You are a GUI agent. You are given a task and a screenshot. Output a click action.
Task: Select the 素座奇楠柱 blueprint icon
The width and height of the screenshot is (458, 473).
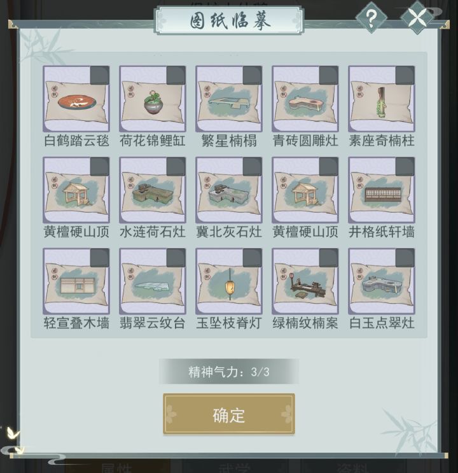tap(382, 99)
